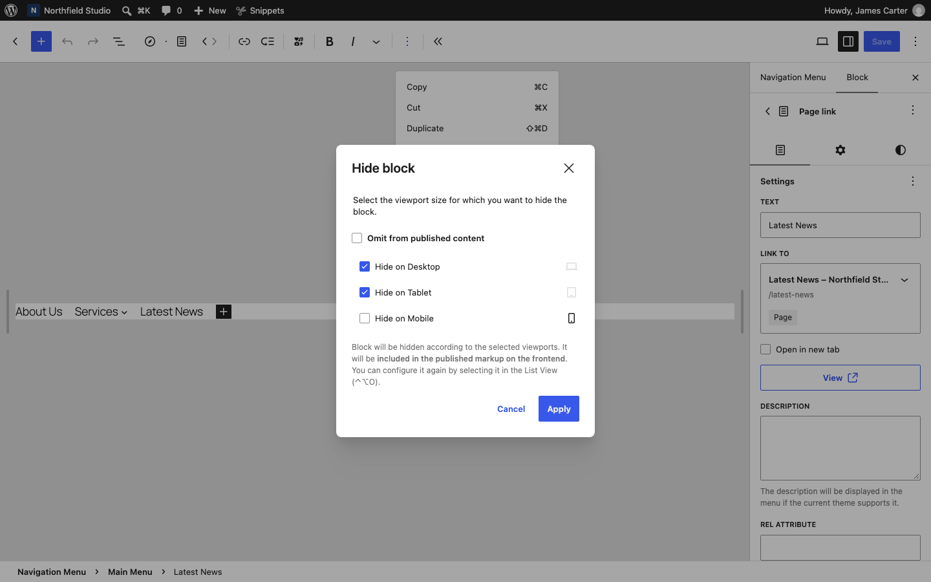Click Cancel in Hide block dialog
This screenshot has height=582, width=931.
(x=511, y=409)
